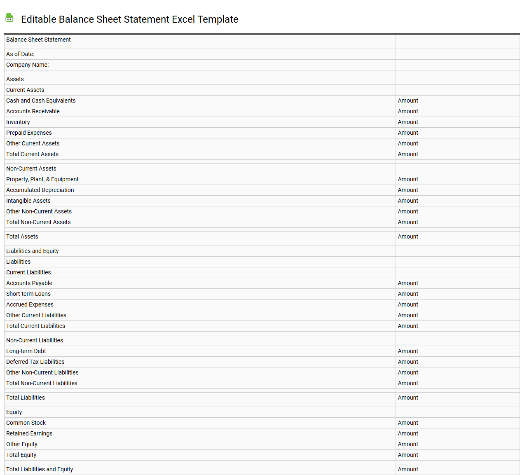Select Cash and Cash Equivalents label
520x475 pixels.
41,101
